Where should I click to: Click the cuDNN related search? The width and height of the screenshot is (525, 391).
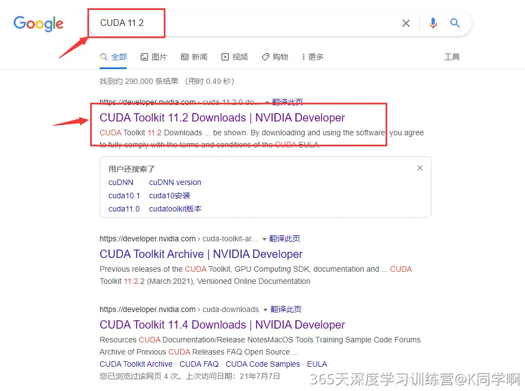tap(121, 182)
